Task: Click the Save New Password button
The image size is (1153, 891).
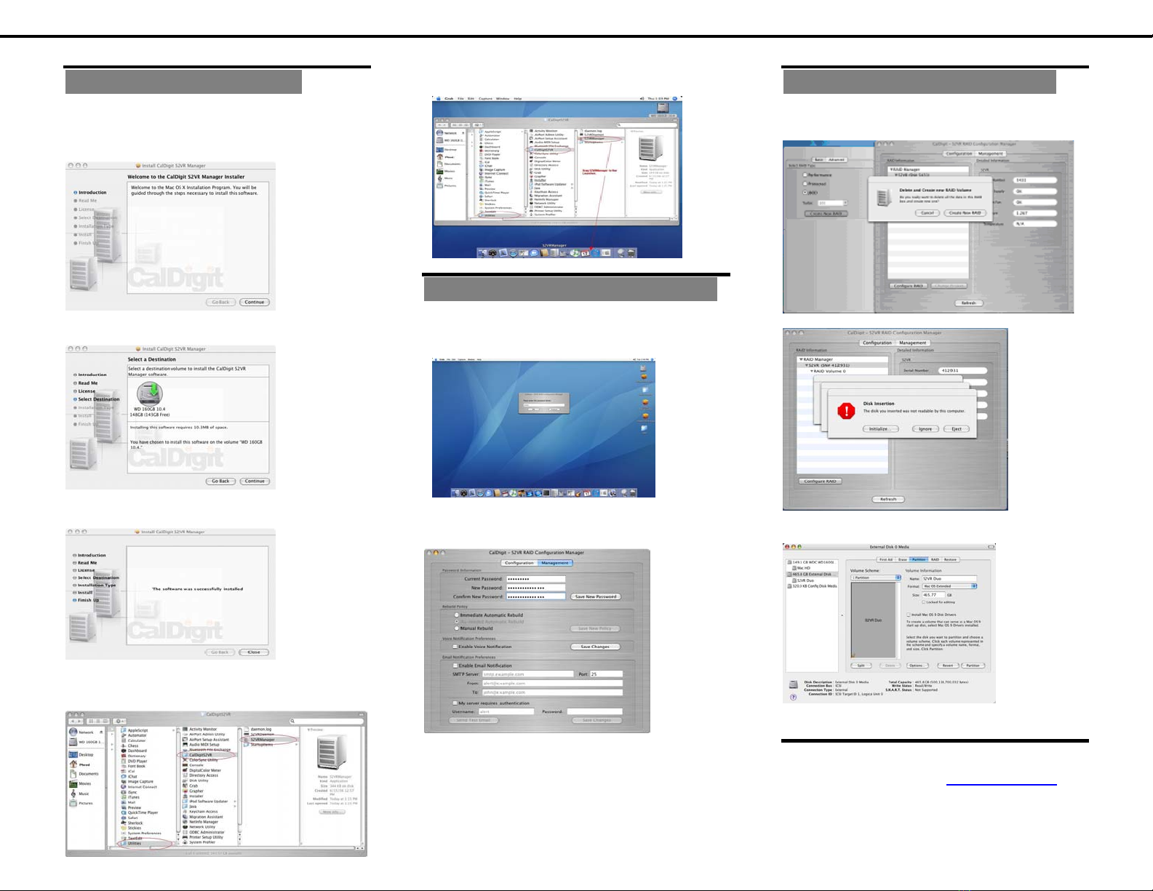Action: pyautogui.click(x=595, y=596)
